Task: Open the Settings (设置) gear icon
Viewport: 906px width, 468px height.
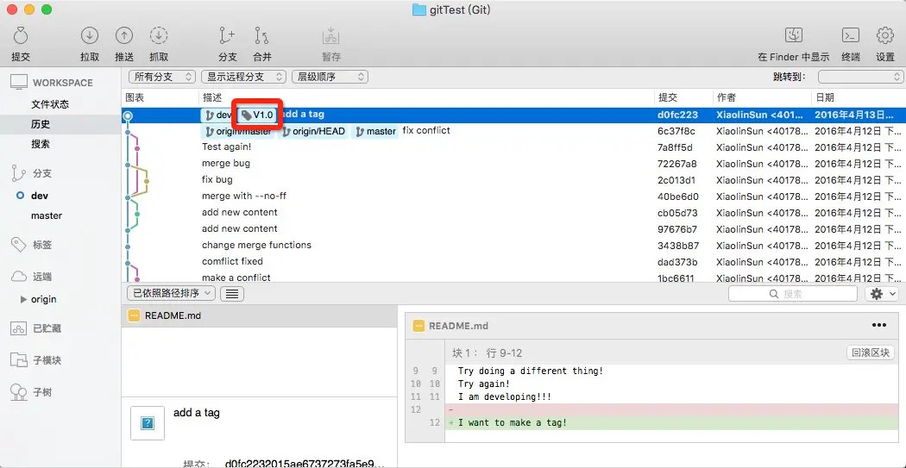Action: [885, 36]
